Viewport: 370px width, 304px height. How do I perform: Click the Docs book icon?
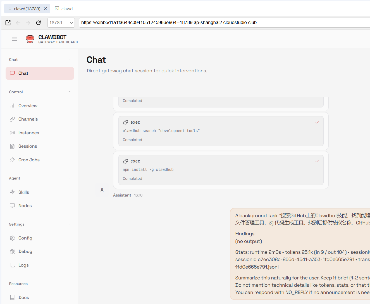[12, 297]
